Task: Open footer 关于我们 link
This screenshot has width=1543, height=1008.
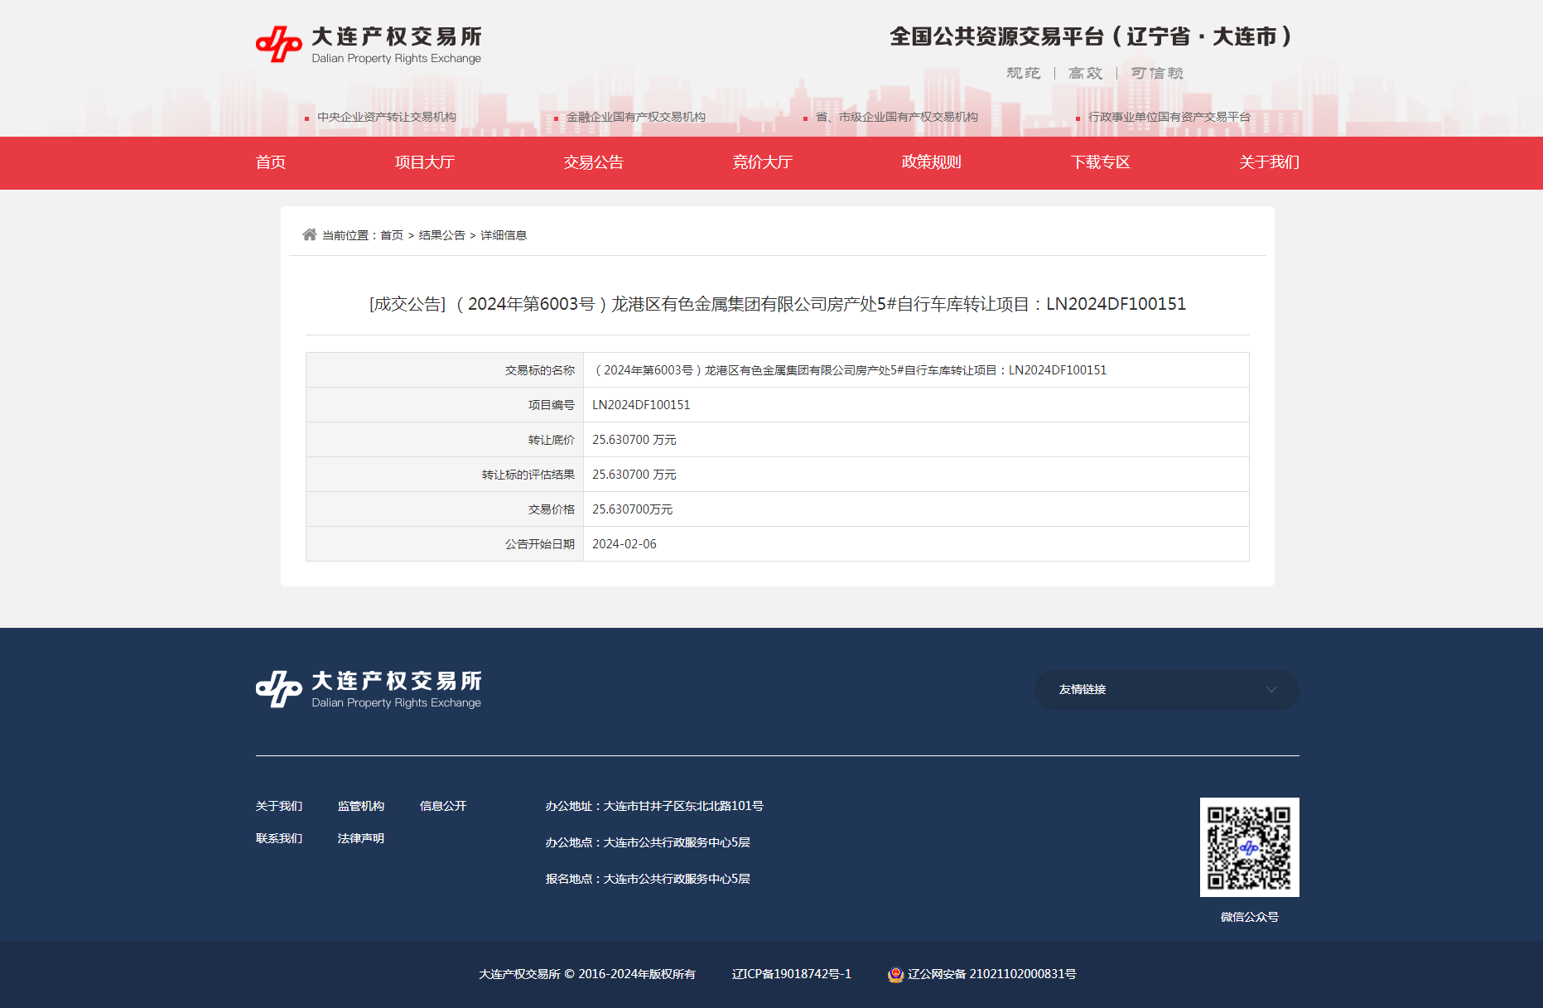Action: pyautogui.click(x=279, y=806)
